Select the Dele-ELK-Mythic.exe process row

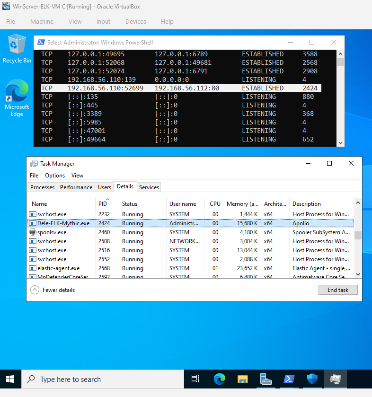190,223
